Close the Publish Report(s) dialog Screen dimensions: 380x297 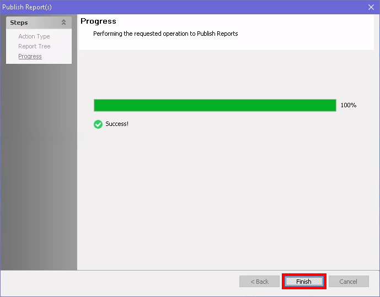(371, 7)
